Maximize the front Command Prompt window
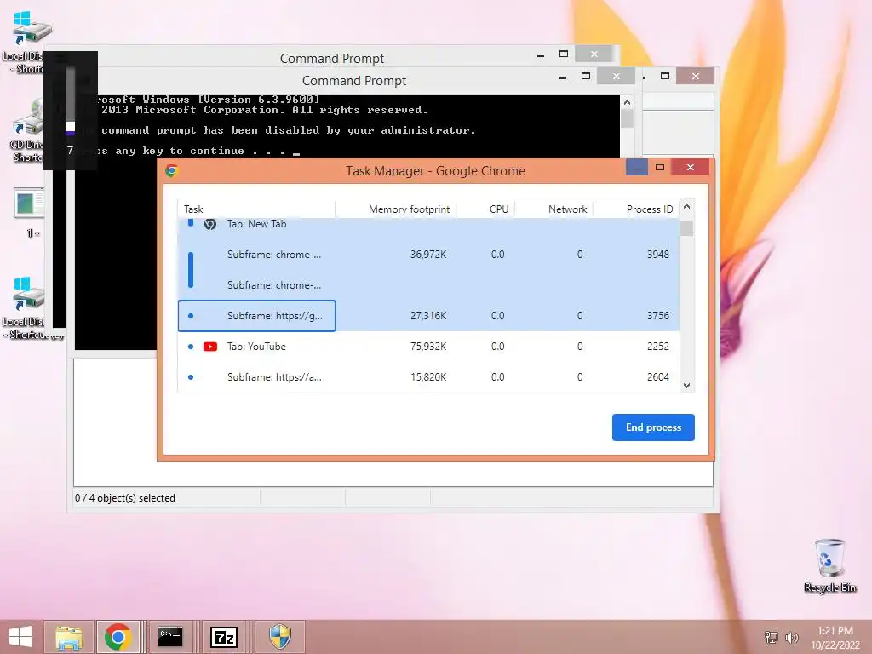872x654 pixels. coord(586,76)
